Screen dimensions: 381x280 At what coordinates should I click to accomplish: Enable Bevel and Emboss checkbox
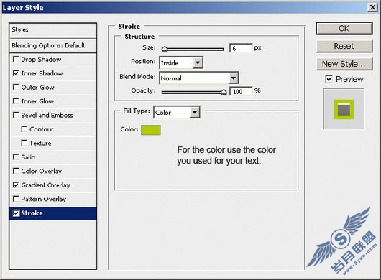point(16,115)
